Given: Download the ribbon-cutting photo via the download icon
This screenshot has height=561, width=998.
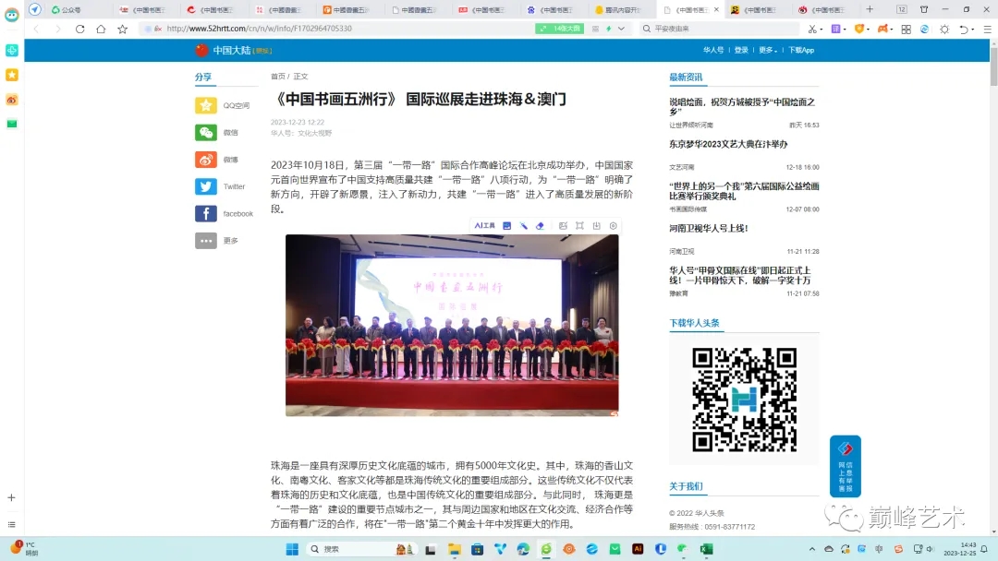Looking at the screenshot, I should tap(597, 226).
